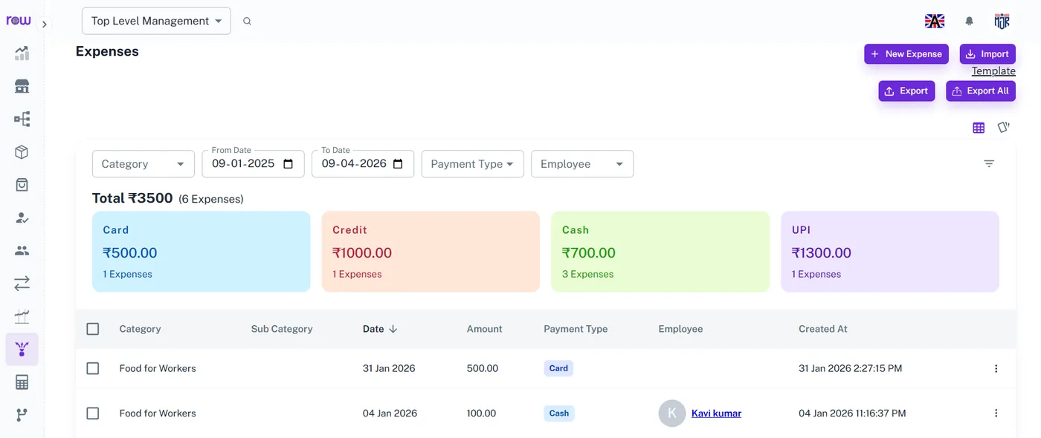Open the Kavi kumar employee link
The height and width of the screenshot is (438, 1041).
tap(716, 414)
